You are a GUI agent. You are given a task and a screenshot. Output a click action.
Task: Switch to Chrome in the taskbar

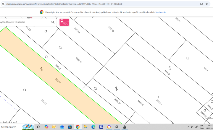(78, 127)
